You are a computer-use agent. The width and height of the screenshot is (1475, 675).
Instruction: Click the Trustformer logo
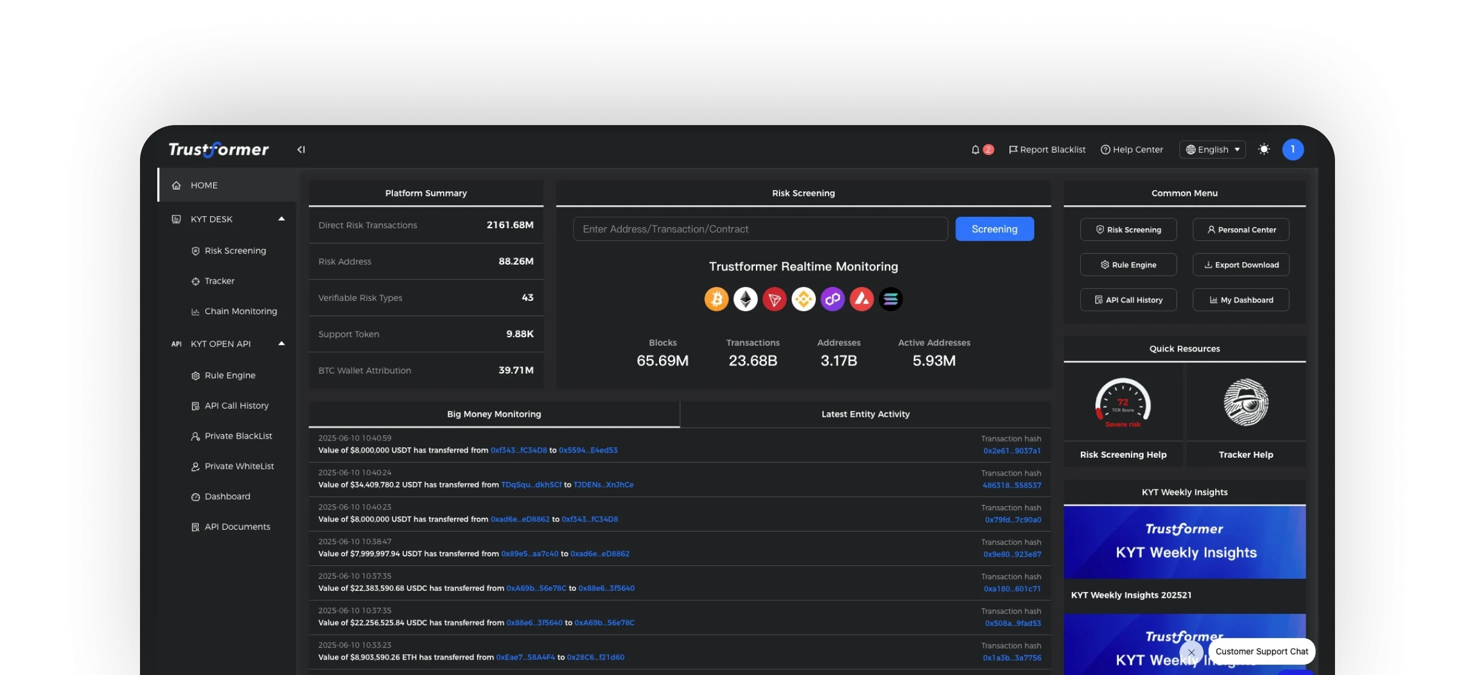[218, 149]
